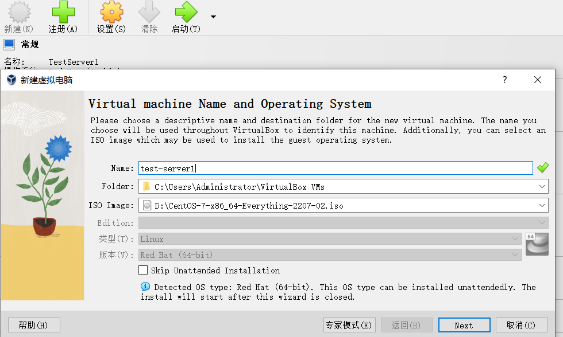The height and width of the screenshot is (337, 563).
Task: Click into the Name text field
Action: click(336, 168)
